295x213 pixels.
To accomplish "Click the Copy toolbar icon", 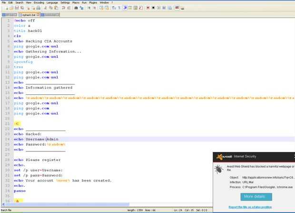I will [x=51, y=8].
